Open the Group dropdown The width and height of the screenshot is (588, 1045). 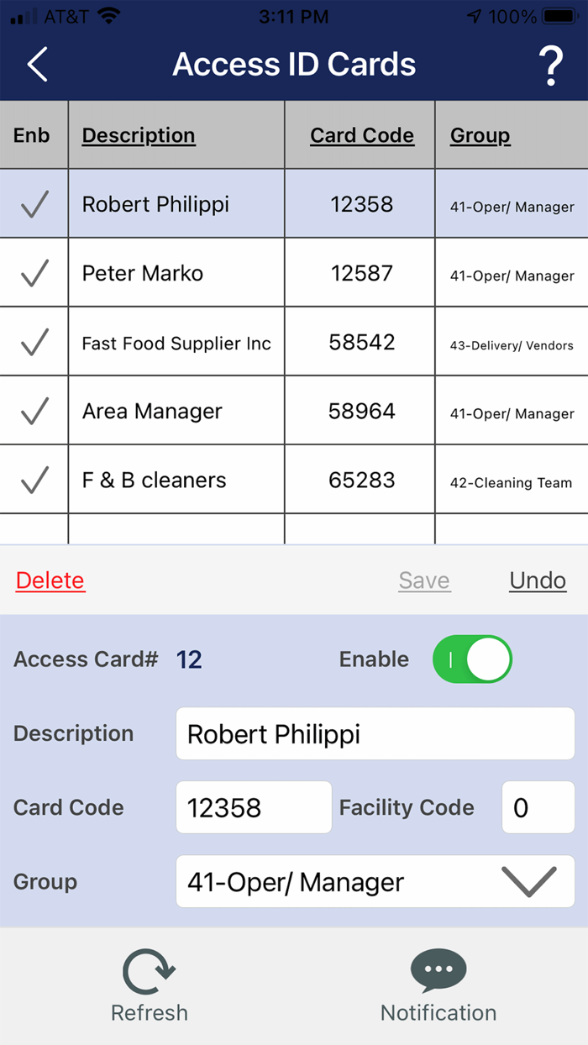pyautogui.click(x=375, y=882)
